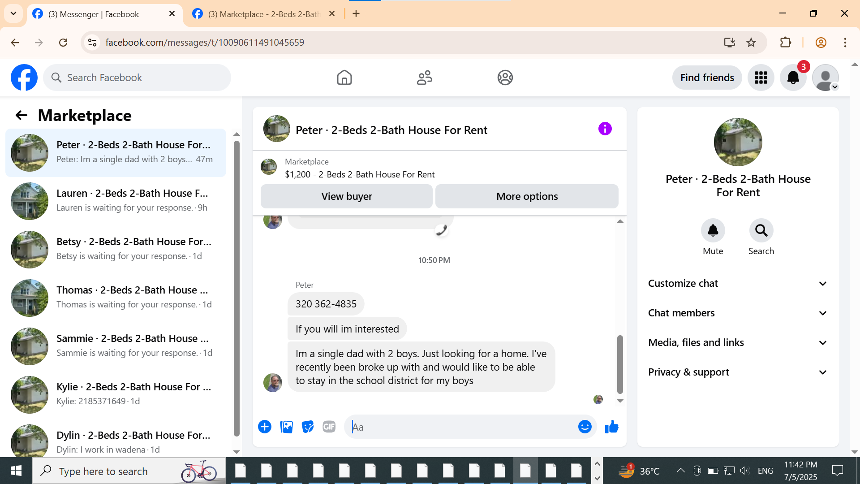The height and width of the screenshot is (484, 860).
Task: Attach a photo using image icon
Action: (x=286, y=427)
